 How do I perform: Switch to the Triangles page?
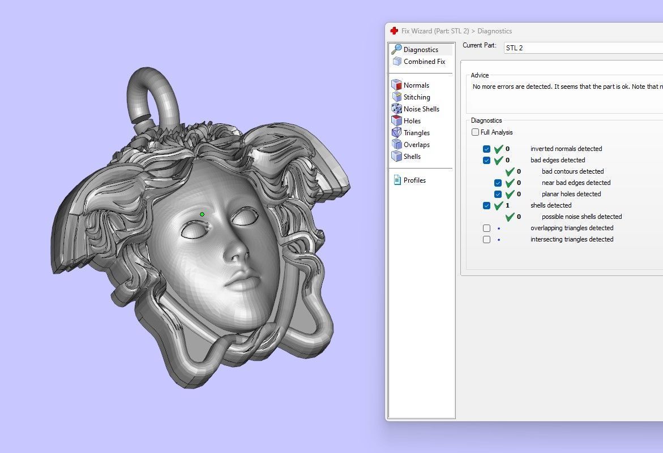coord(417,132)
